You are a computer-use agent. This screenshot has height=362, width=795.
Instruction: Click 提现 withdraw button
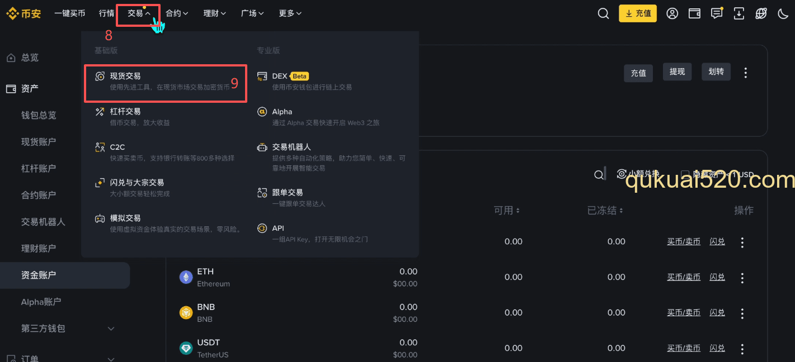(678, 72)
